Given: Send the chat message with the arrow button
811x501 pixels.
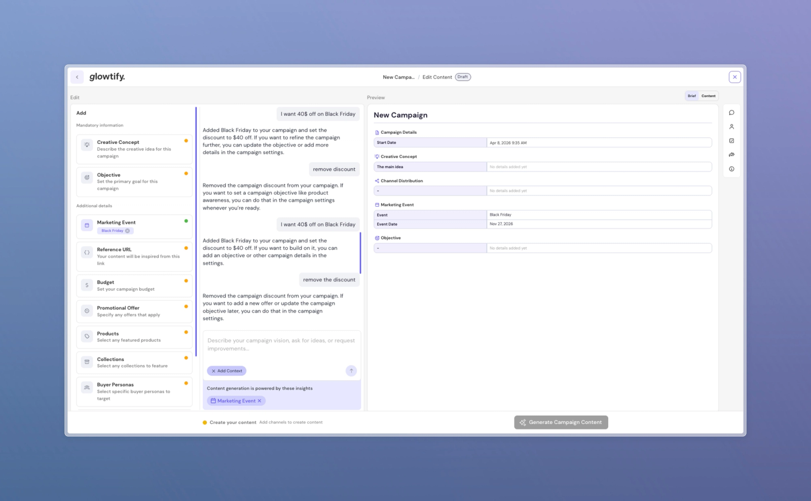Looking at the screenshot, I should [351, 371].
